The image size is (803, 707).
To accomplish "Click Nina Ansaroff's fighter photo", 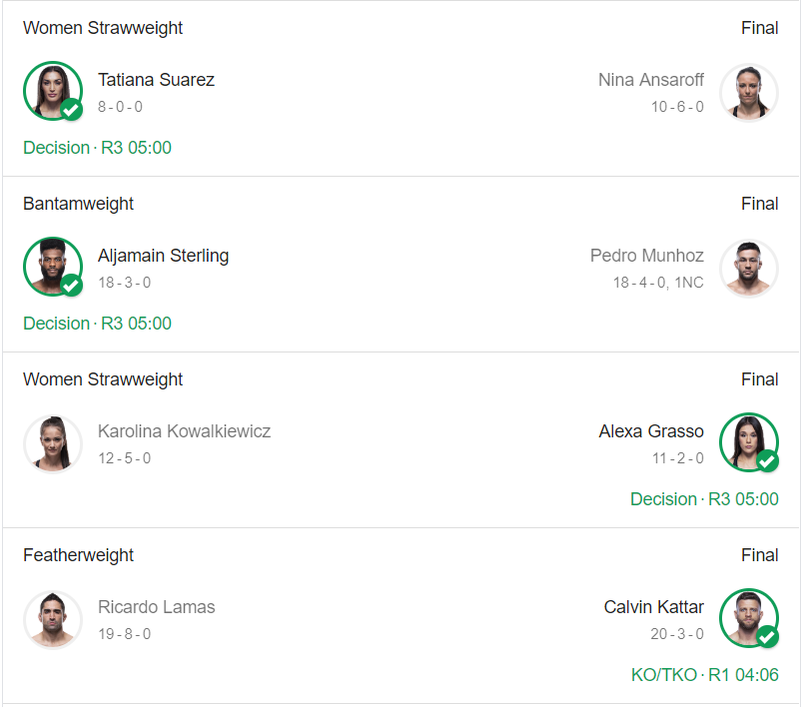I will (x=749, y=91).
